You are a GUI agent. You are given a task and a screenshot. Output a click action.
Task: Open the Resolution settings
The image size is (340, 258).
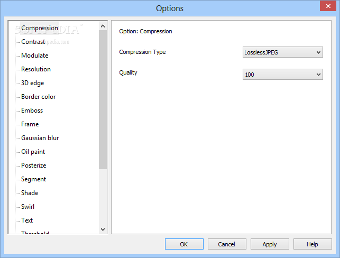tap(36, 69)
